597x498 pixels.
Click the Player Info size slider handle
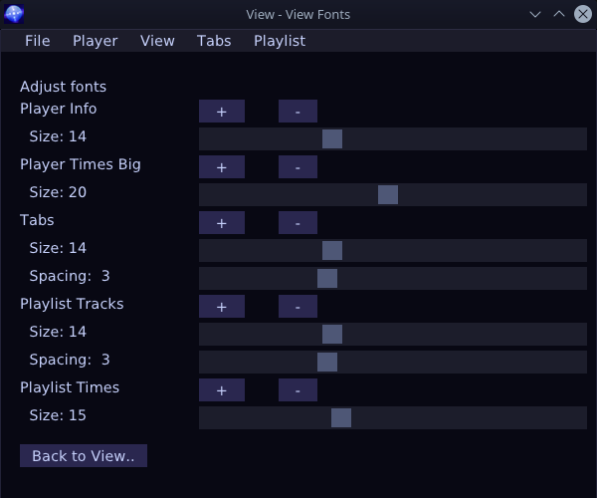pos(332,139)
